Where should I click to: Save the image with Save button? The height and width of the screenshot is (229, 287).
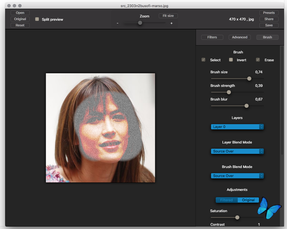269,25
